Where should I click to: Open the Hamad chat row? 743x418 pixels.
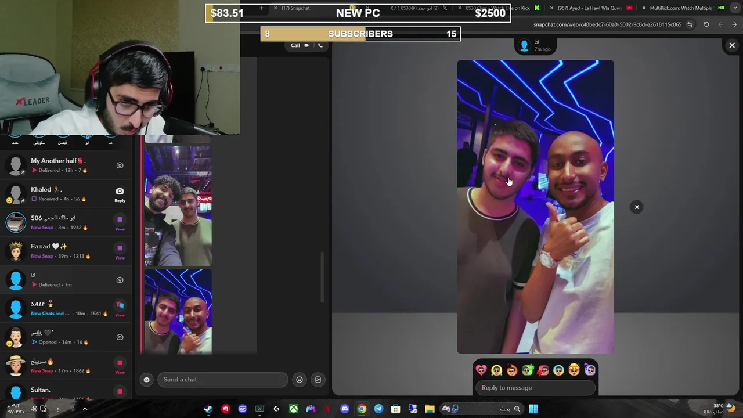[x=67, y=251]
